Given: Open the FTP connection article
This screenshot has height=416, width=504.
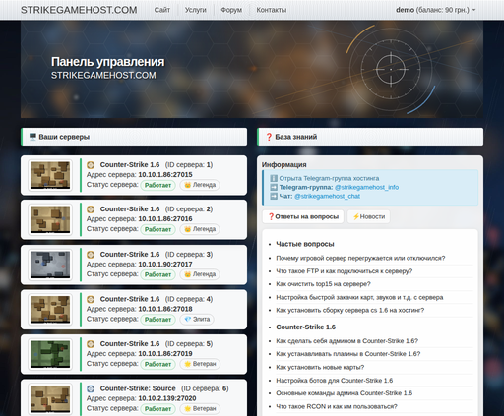Looking at the screenshot, I should tap(345, 271).
